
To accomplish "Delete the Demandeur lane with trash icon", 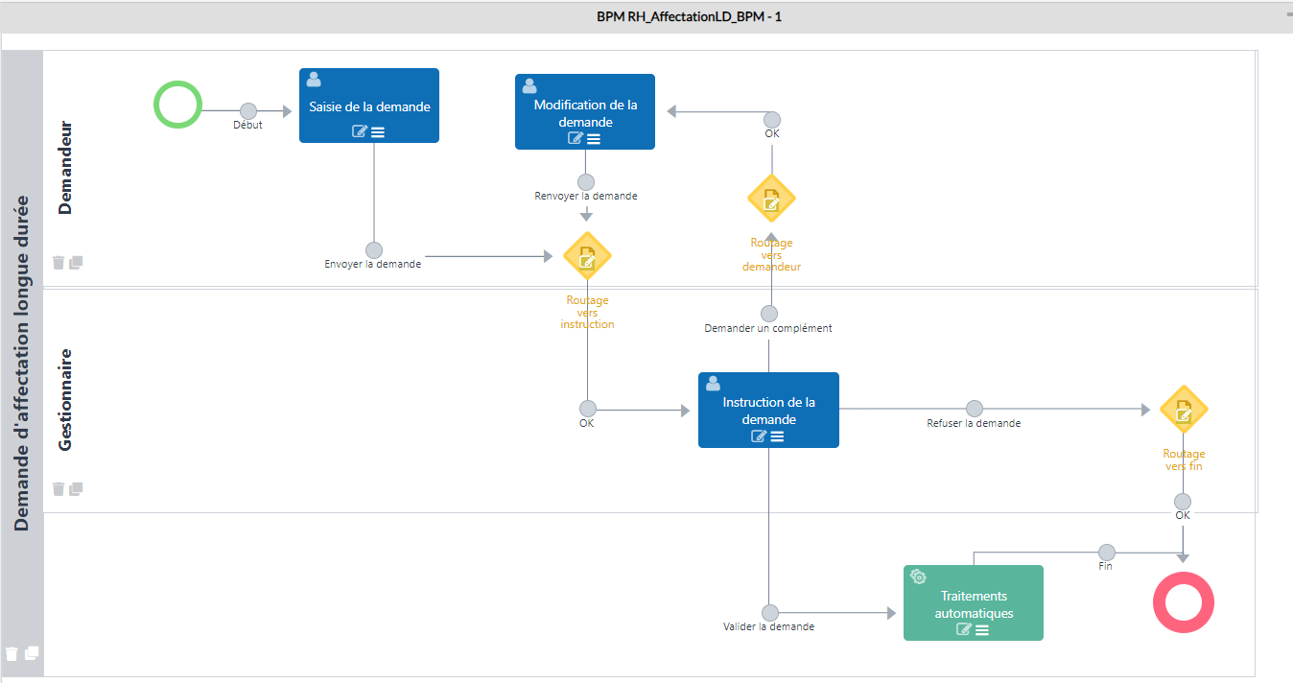I will pyautogui.click(x=59, y=262).
